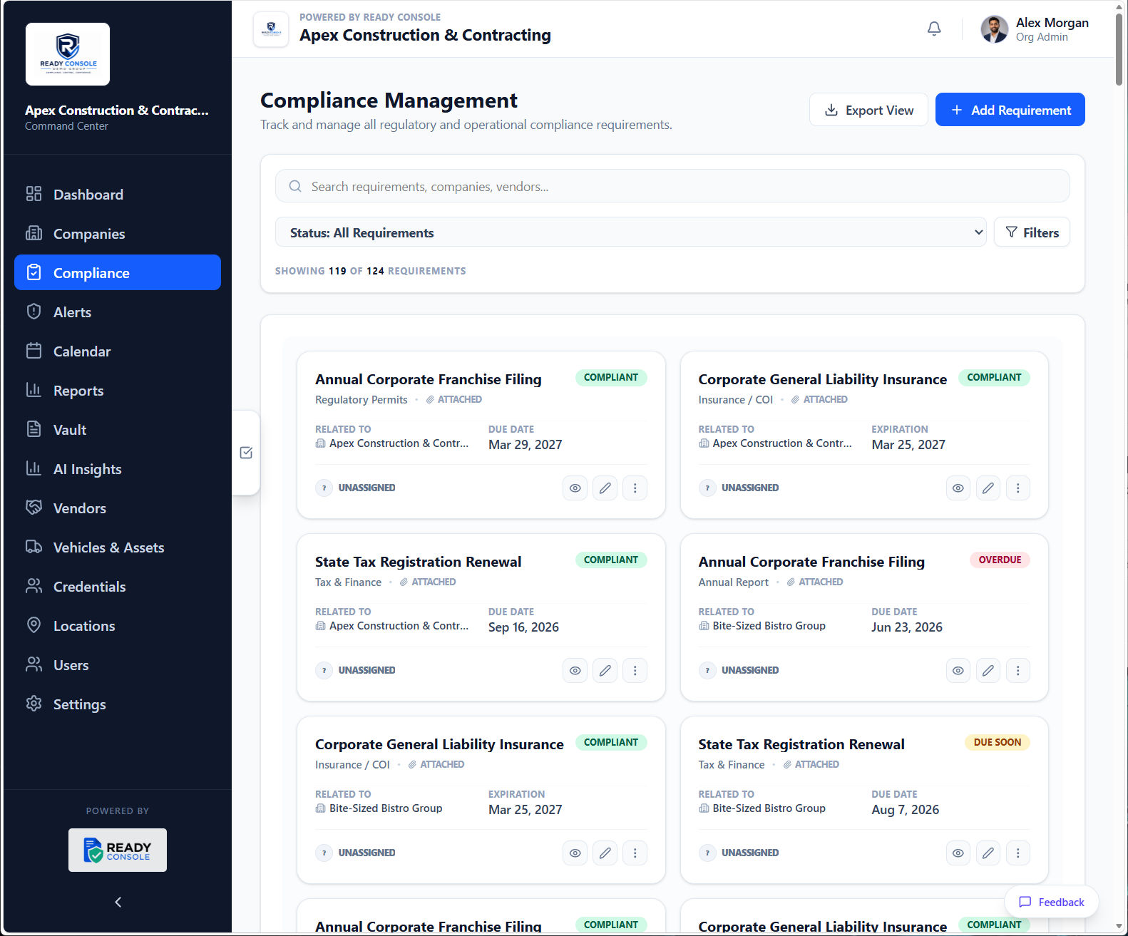Open more options on Apex Corporate General Liability Insurance card
Image resolution: width=1128 pixels, height=936 pixels.
[x=1017, y=488]
